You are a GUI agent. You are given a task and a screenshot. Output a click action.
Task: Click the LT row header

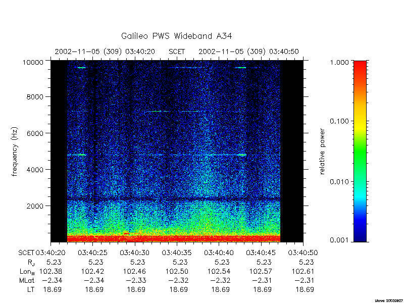coord(31,289)
